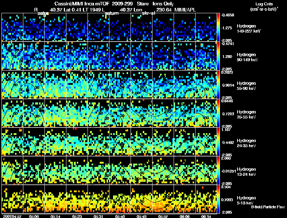Select the Hydrogen 24-35 keV row label
The width and height of the screenshot is (287, 218).
tap(246, 143)
